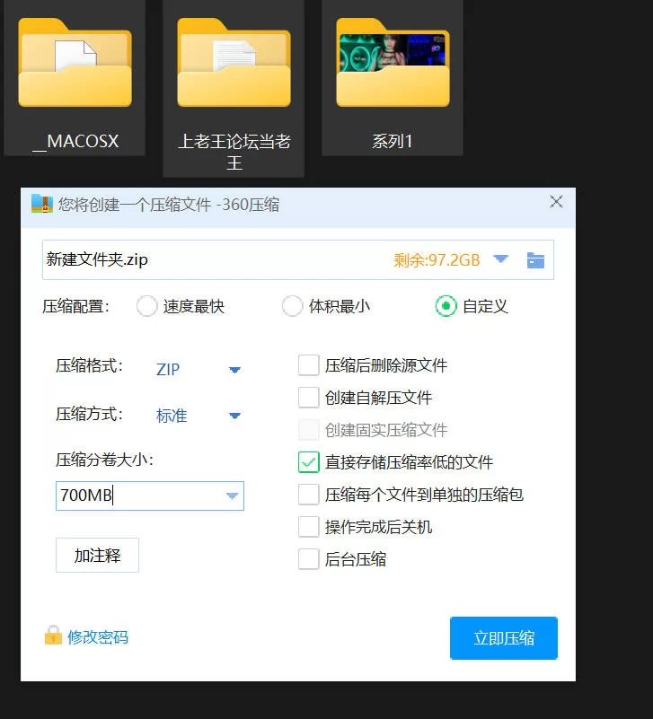Enable 压缩后删除源文件 checkbox
The width and height of the screenshot is (653, 719).
pyautogui.click(x=309, y=365)
